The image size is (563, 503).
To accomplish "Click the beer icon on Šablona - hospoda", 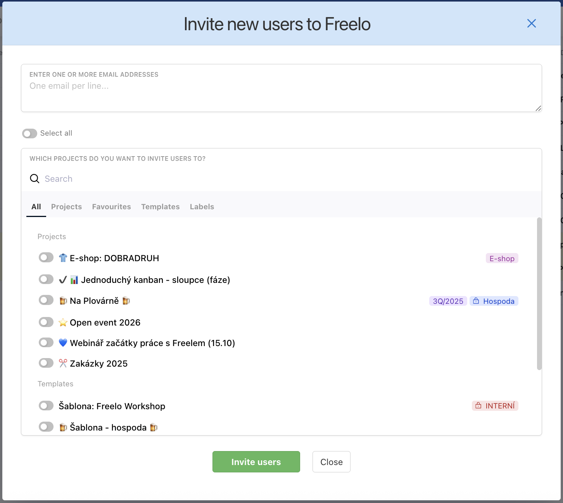I will tap(63, 427).
